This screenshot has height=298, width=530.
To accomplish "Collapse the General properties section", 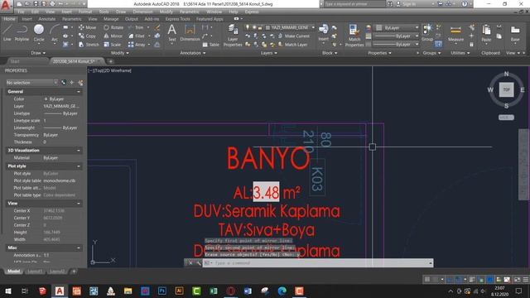I will [x=79, y=92].
